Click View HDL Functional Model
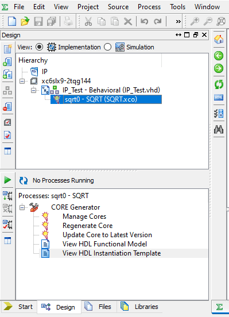 (104, 244)
